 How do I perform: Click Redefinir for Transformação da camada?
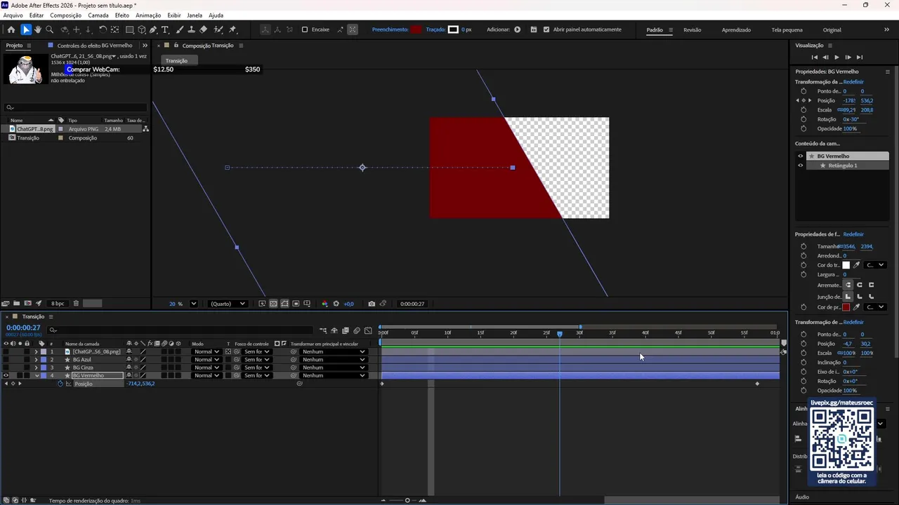853,81
